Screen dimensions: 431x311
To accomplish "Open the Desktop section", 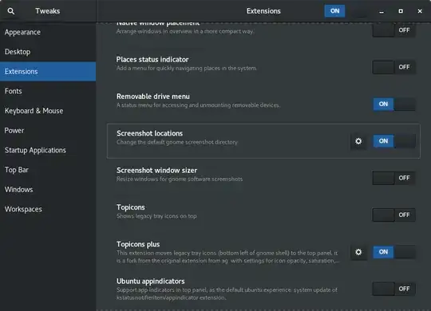I will (48, 52).
